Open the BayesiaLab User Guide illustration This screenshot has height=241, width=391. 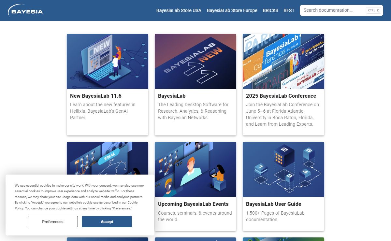(x=283, y=169)
